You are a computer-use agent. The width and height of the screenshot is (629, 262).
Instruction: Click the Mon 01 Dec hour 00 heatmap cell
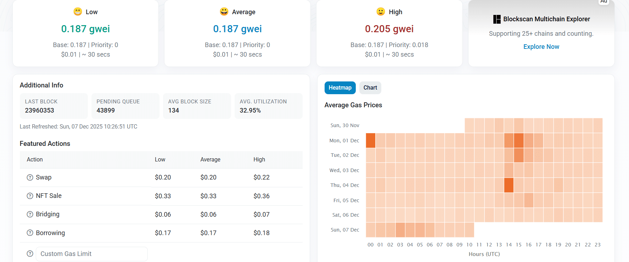[x=371, y=140]
